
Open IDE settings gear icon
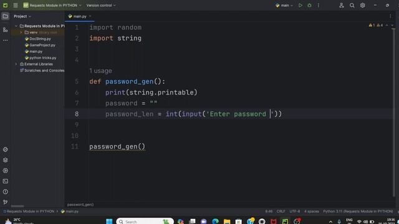click(362, 6)
